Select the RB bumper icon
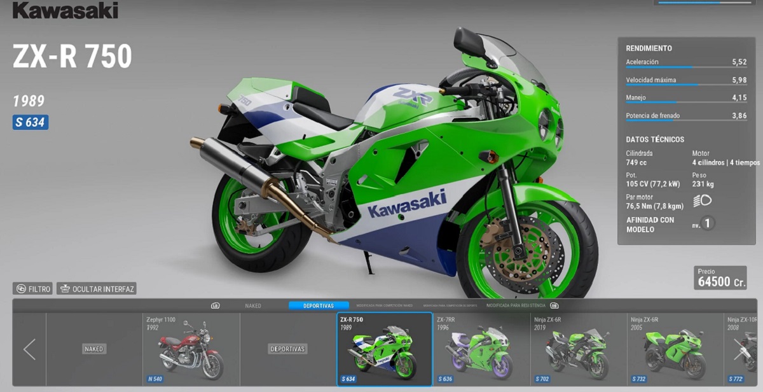 pyautogui.click(x=554, y=305)
